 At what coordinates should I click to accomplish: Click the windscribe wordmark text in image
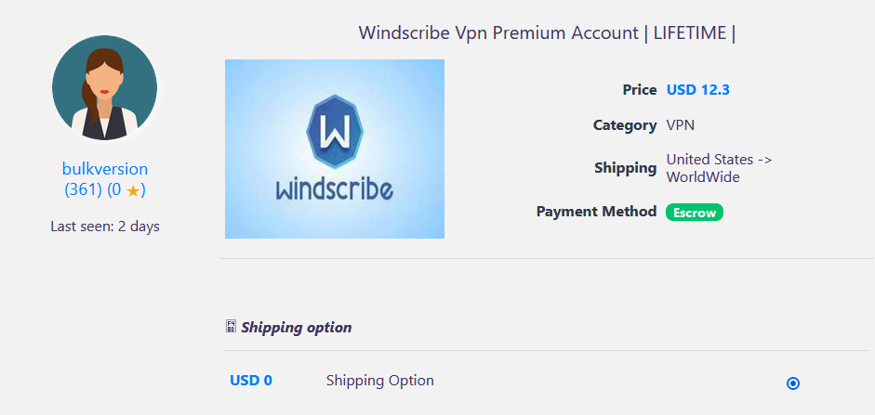[334, 188]
